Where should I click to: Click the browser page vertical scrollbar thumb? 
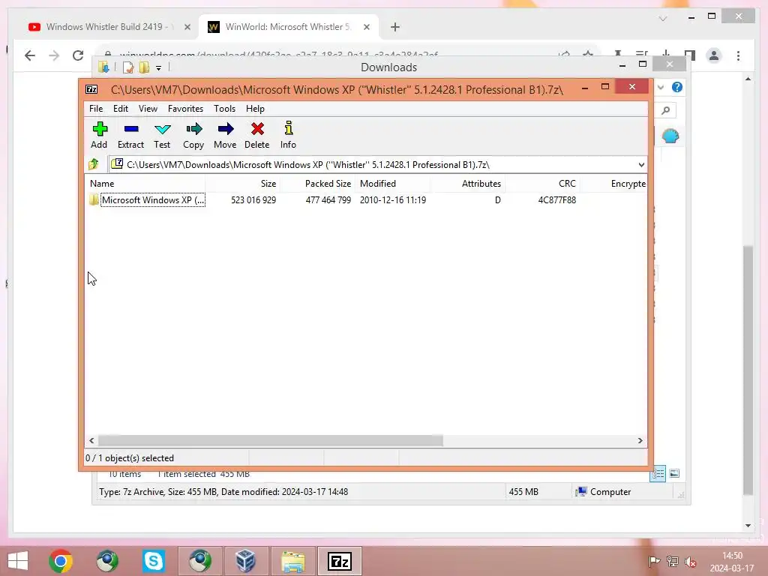click(x=748, y=370)
